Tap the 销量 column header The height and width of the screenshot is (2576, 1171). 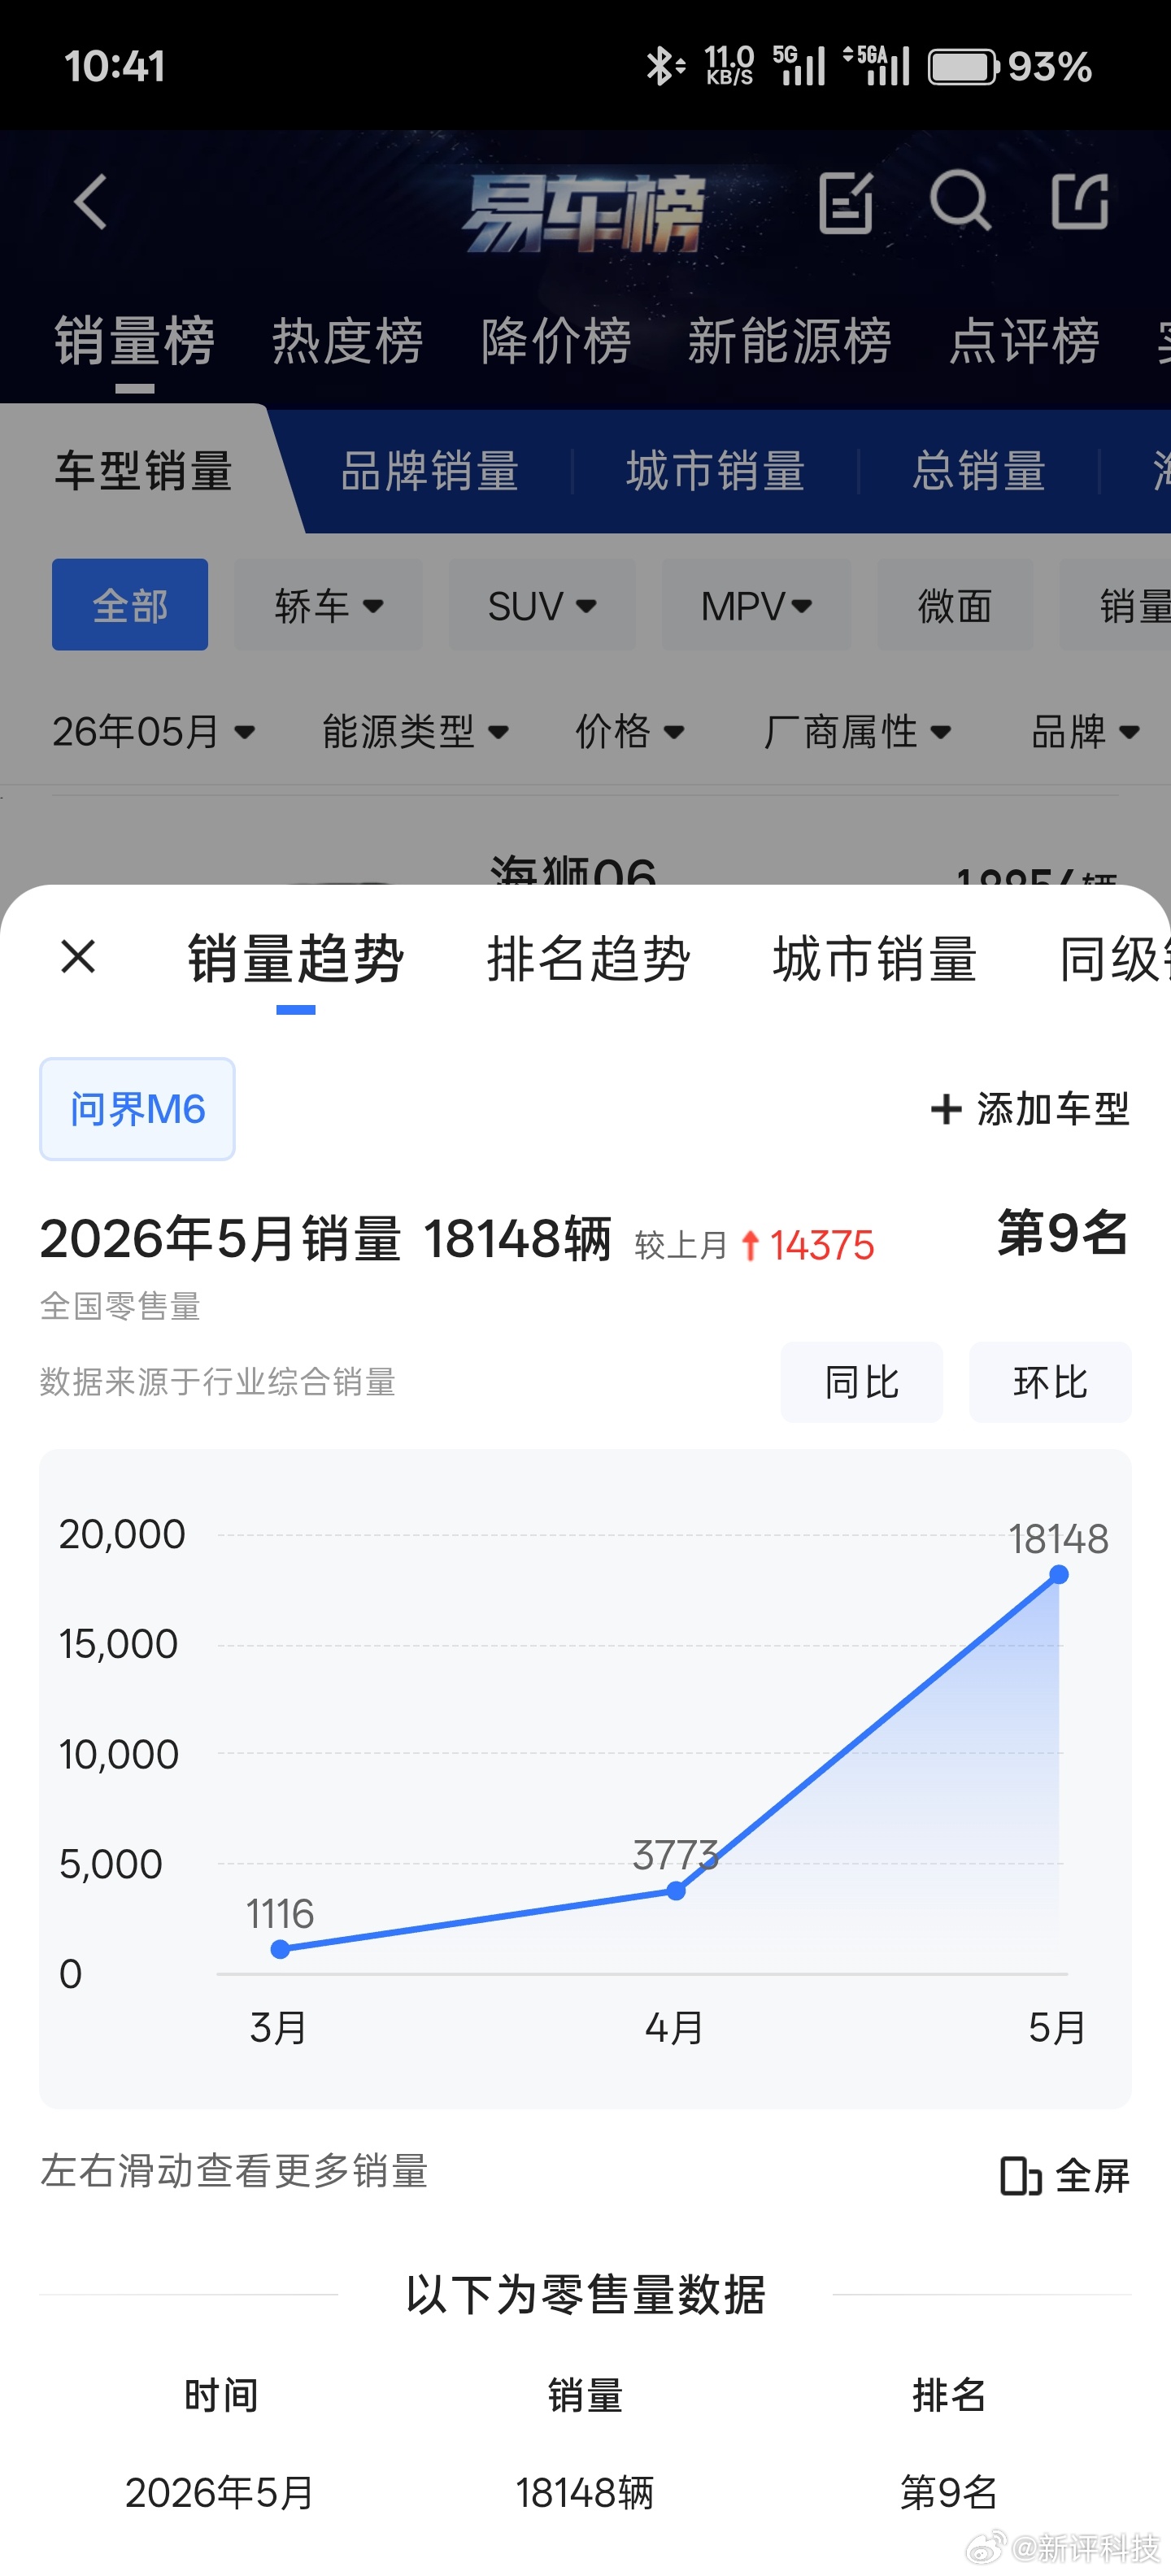tap(585, 2396)
